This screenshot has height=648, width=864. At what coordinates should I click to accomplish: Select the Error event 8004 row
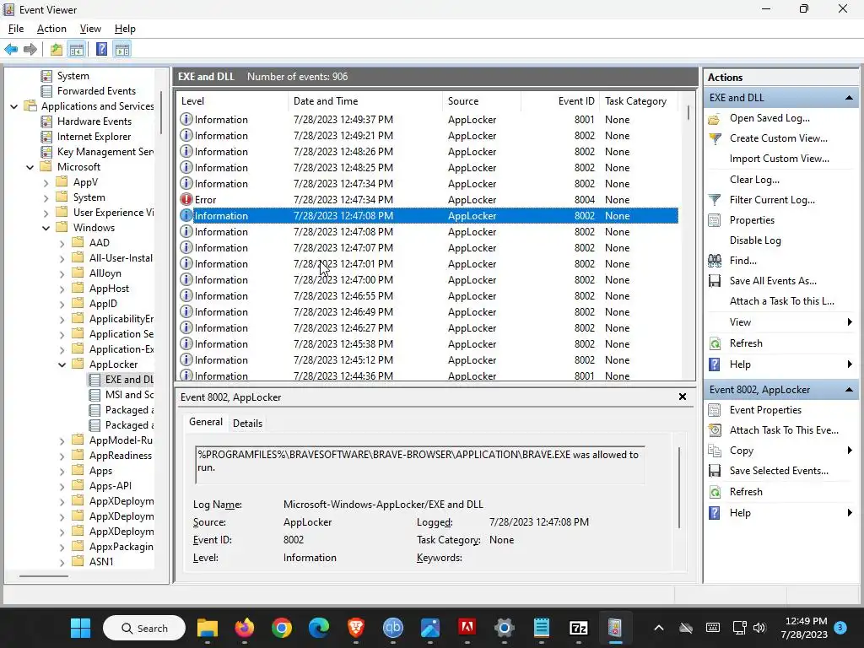[428, 200]
